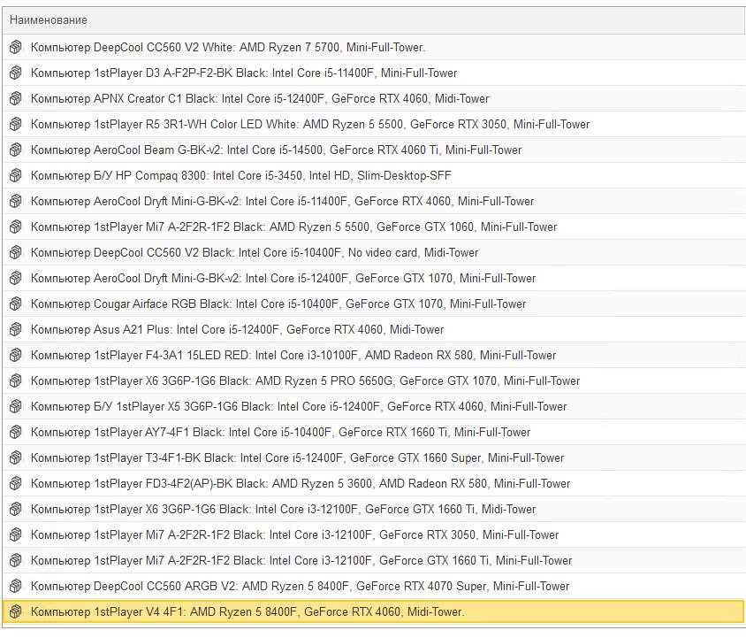
Task: Select 1stPlayer Mi7 i3-12100F RTX 3050 text
Action: tap(294, 535)
